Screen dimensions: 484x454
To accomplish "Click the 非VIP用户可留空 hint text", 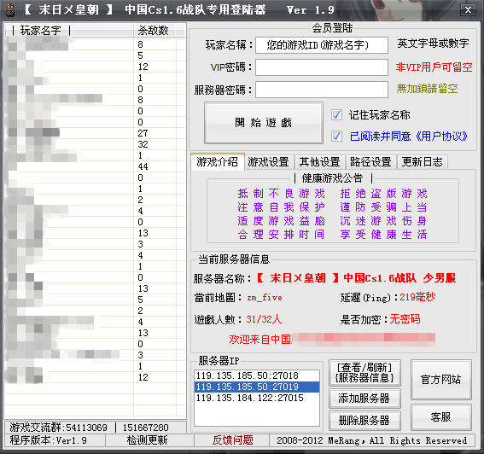I will (x=434, y=67).
